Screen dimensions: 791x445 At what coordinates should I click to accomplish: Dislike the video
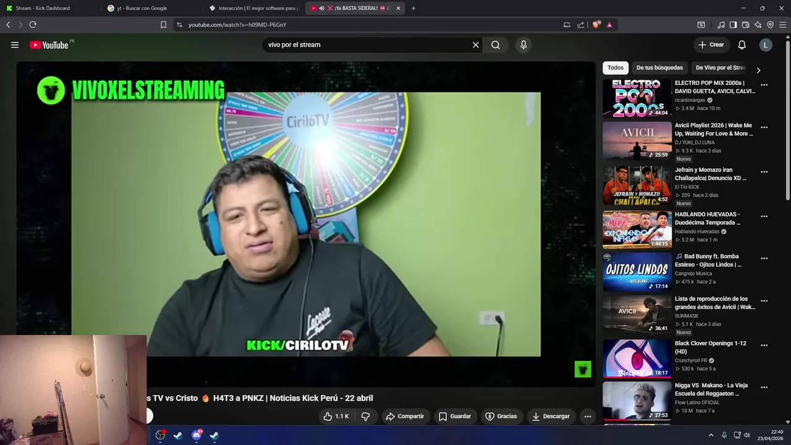click(x=366, y=417)
